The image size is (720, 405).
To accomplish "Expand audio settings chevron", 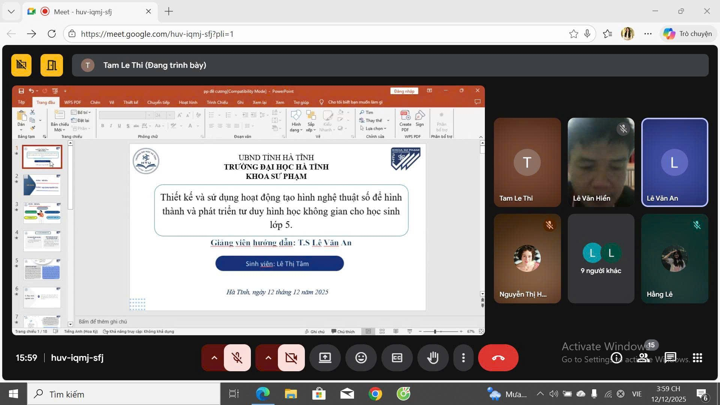I will [x=214, y=358].
